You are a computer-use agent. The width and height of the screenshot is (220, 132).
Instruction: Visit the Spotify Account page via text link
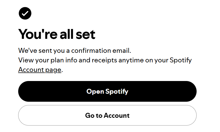pyautogui.click(x=40, y=70)
